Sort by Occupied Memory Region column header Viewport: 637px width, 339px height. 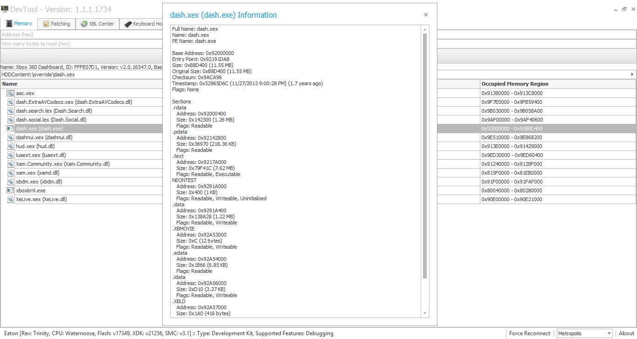coord(558,84)
